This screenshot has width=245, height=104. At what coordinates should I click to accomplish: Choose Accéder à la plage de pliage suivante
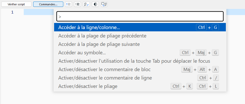coord(99,44)
